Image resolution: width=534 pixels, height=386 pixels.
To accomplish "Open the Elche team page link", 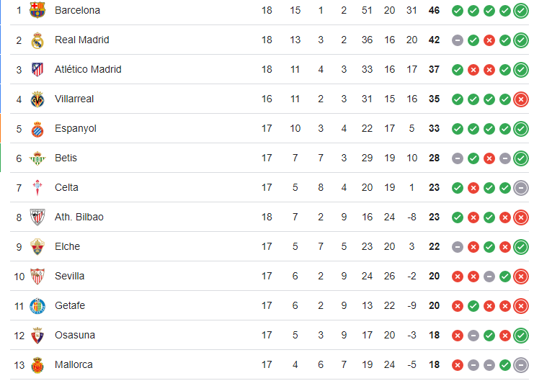I will 67,246.
